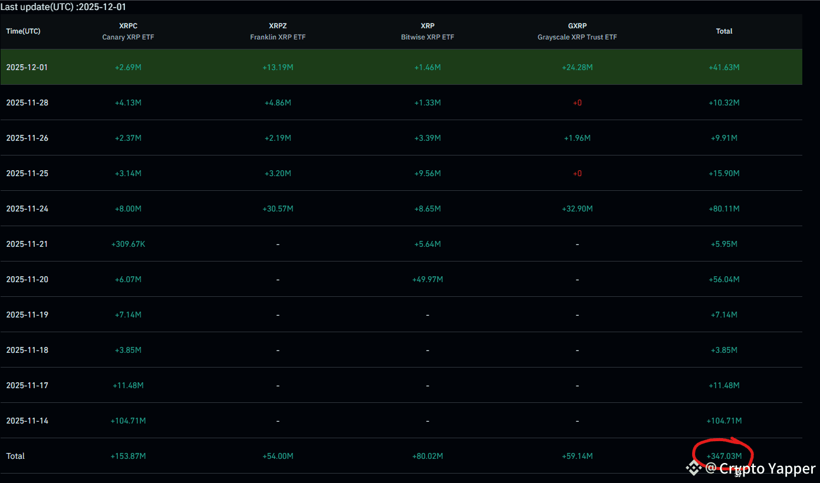Click the +9.91M daily total
Viewport: 820px width, 483px height.
(x=724, y=138)
